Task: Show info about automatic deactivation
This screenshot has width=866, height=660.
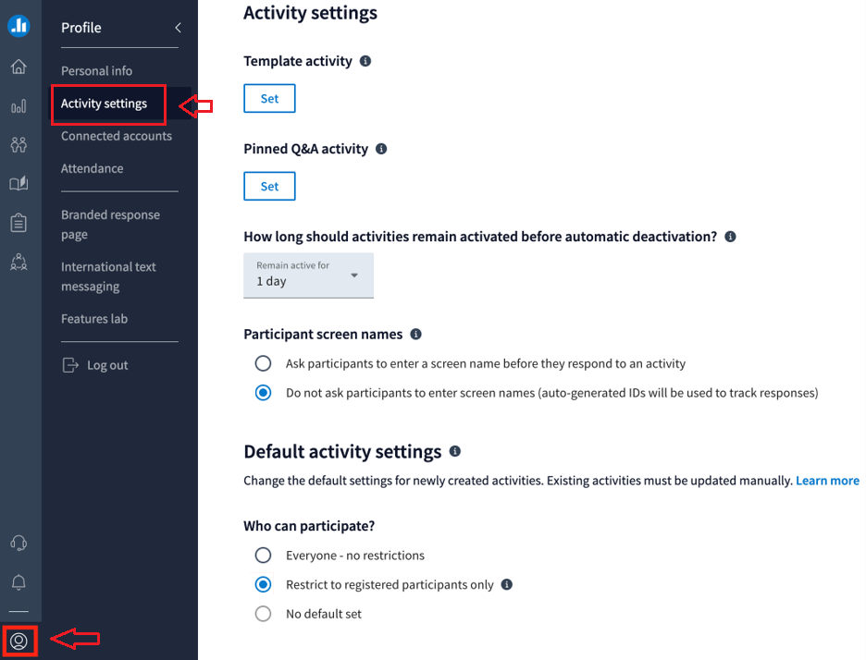Action: coord(730,237)
